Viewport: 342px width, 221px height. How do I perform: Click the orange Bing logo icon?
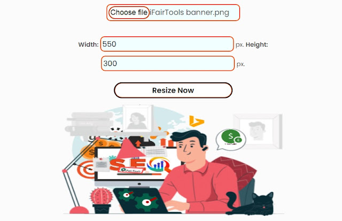(x=196, y=121)
